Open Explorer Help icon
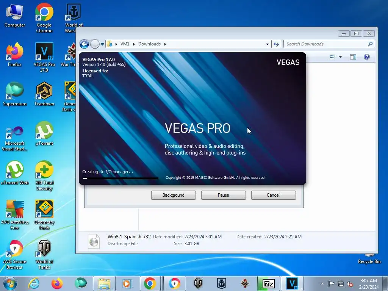This screenshot has height=291, width=388. 367,57
